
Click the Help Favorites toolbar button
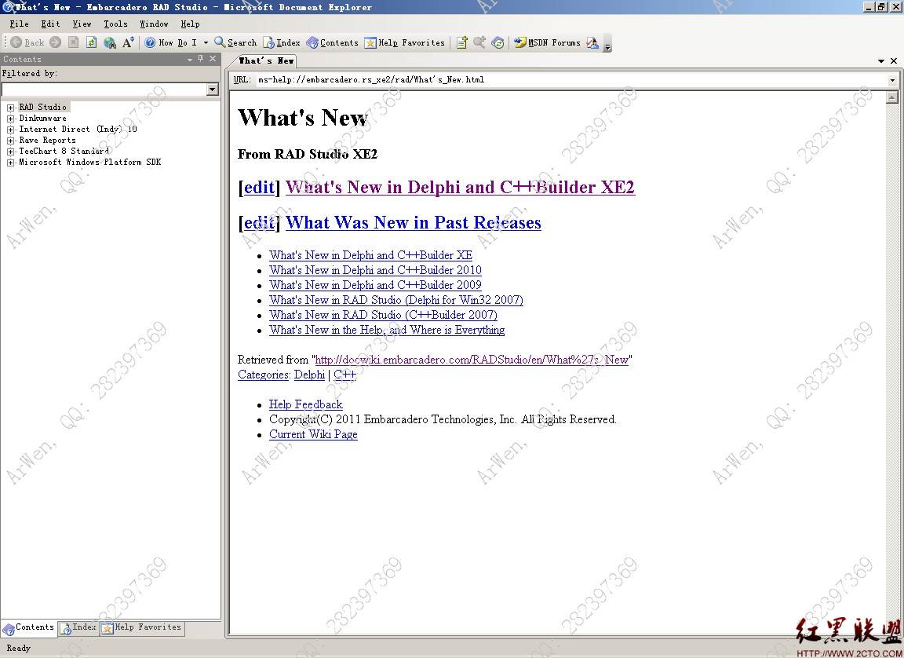click(x=405, y=42)
